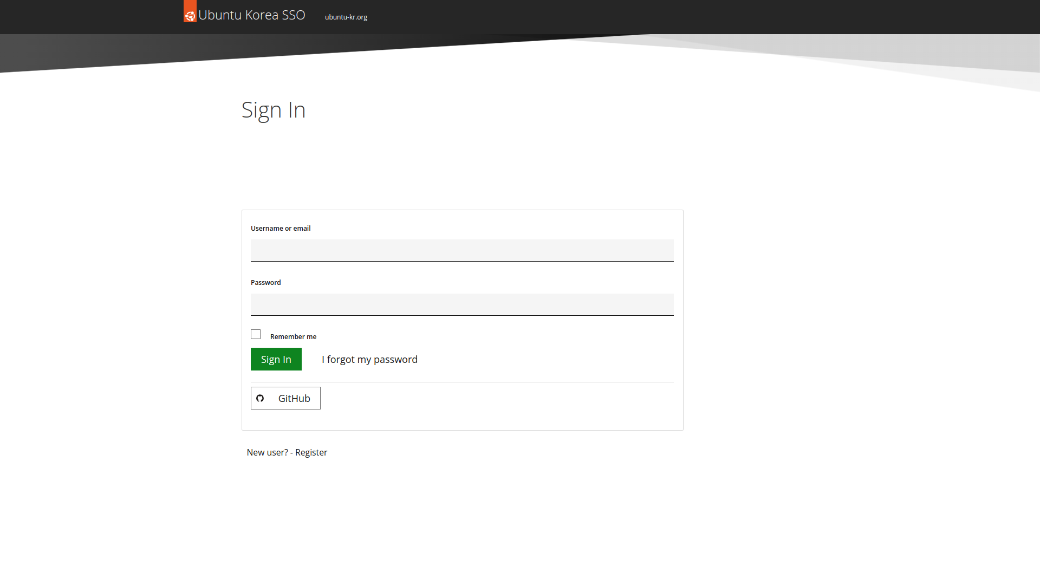
Task: Click the 'Password' field label
Action: [x=265, y=282]
